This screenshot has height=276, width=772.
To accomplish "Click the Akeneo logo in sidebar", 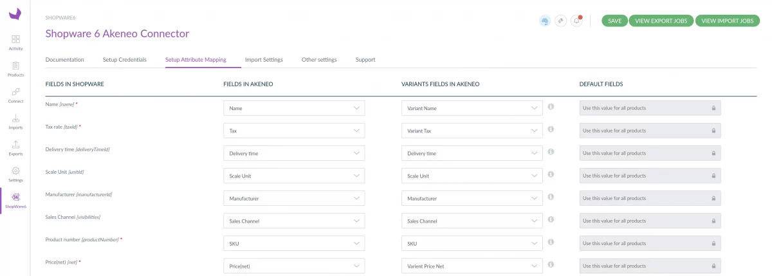I will 15,14.
